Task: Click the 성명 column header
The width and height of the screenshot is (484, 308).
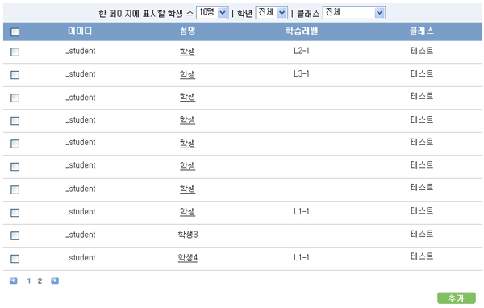Action: pyautogui.click(x=187, y=31)
